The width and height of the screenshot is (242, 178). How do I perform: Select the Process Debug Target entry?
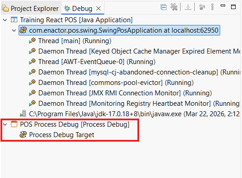pyautogui.click(x=61, y=135)
